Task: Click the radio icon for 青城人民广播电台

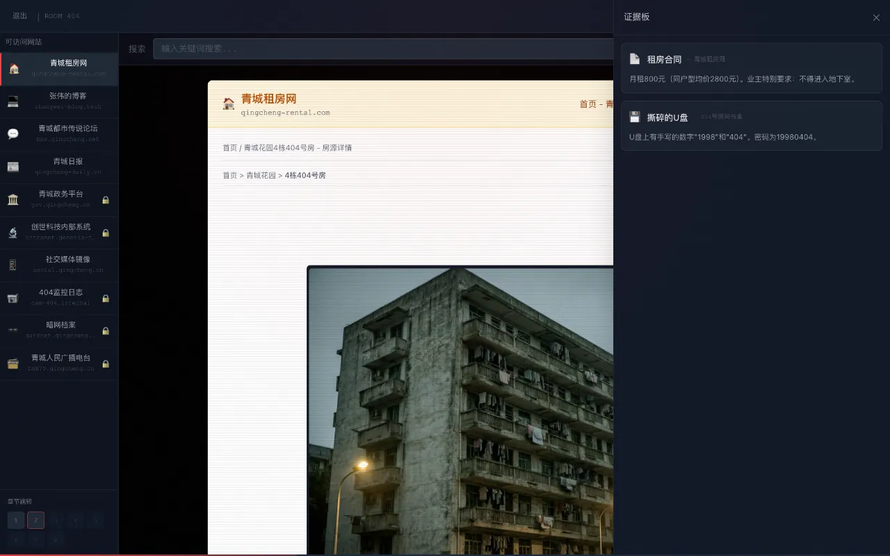Action: coord(13,363)
